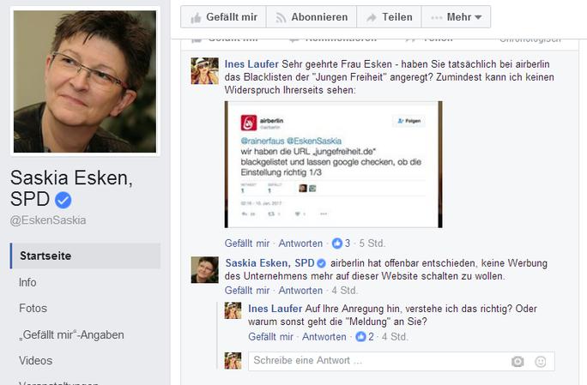Open Ines Laufer's avatar on top comment

[205, 71]
